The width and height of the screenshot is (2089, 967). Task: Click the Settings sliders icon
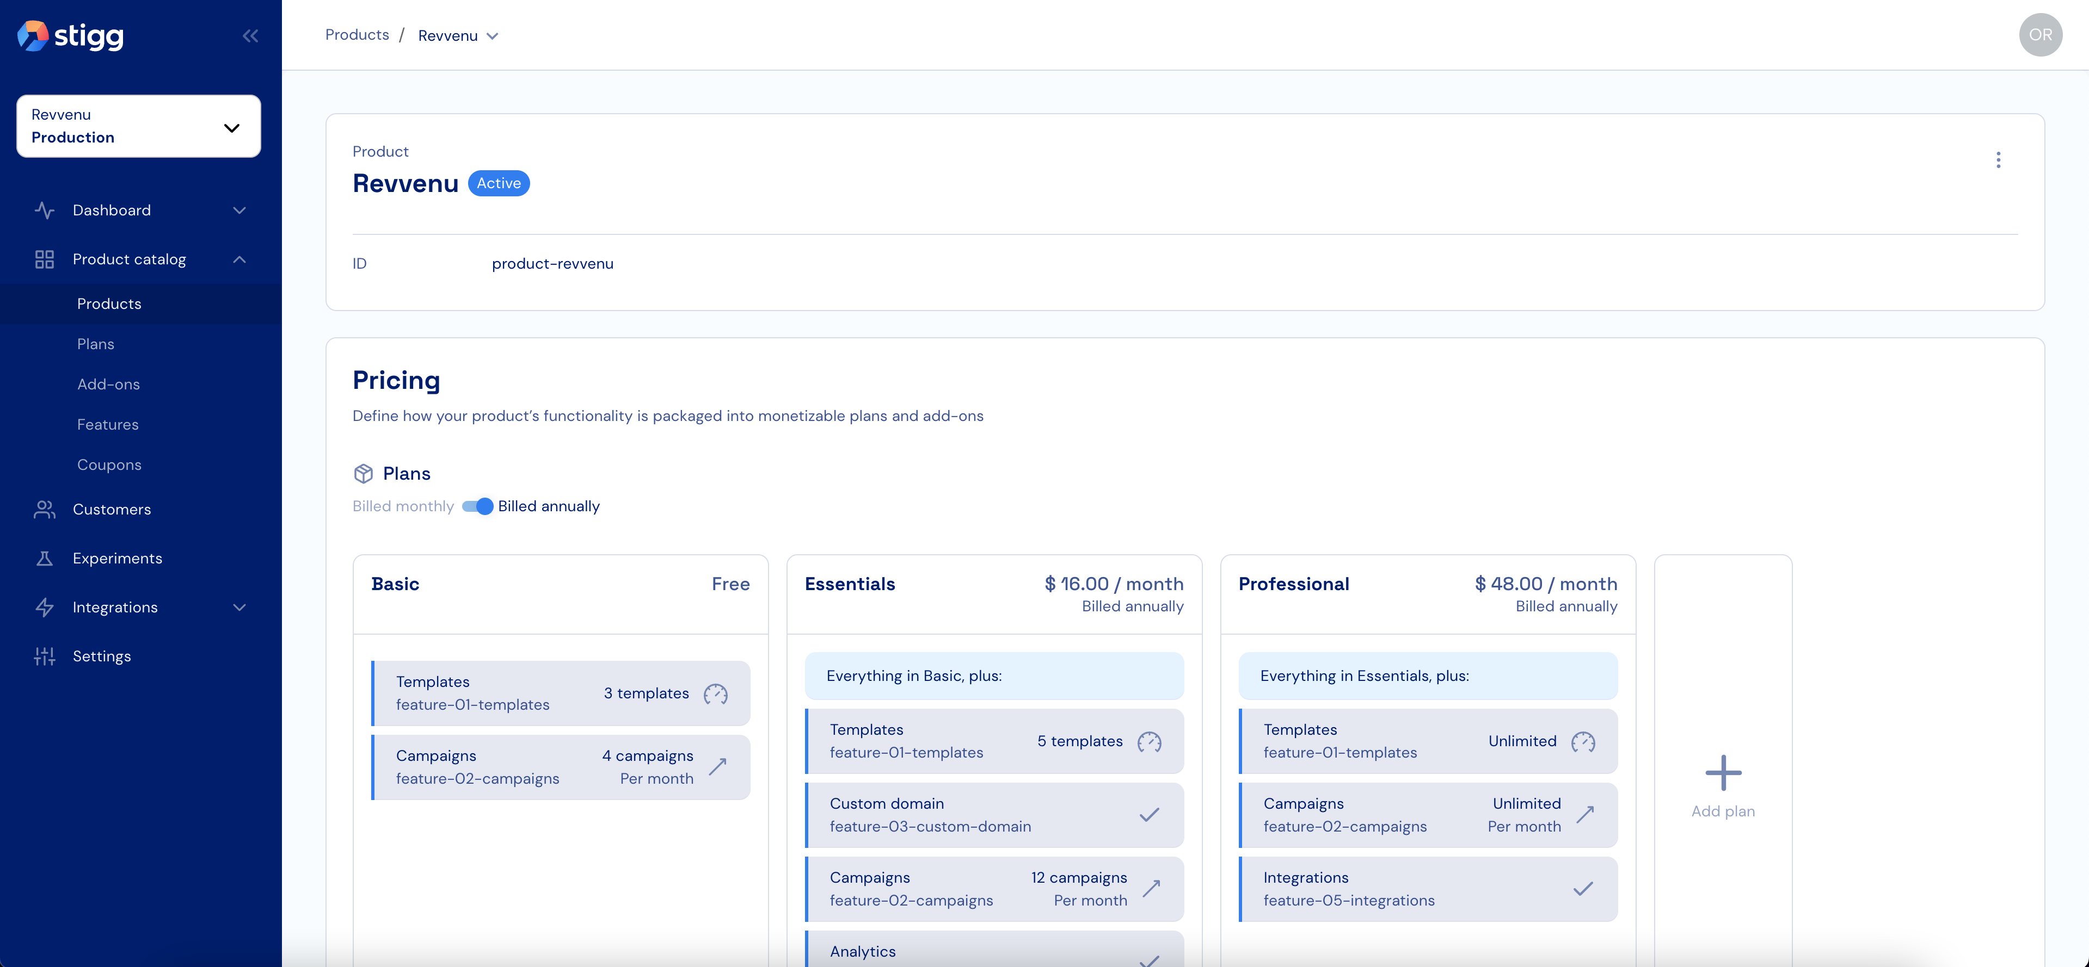45,656
